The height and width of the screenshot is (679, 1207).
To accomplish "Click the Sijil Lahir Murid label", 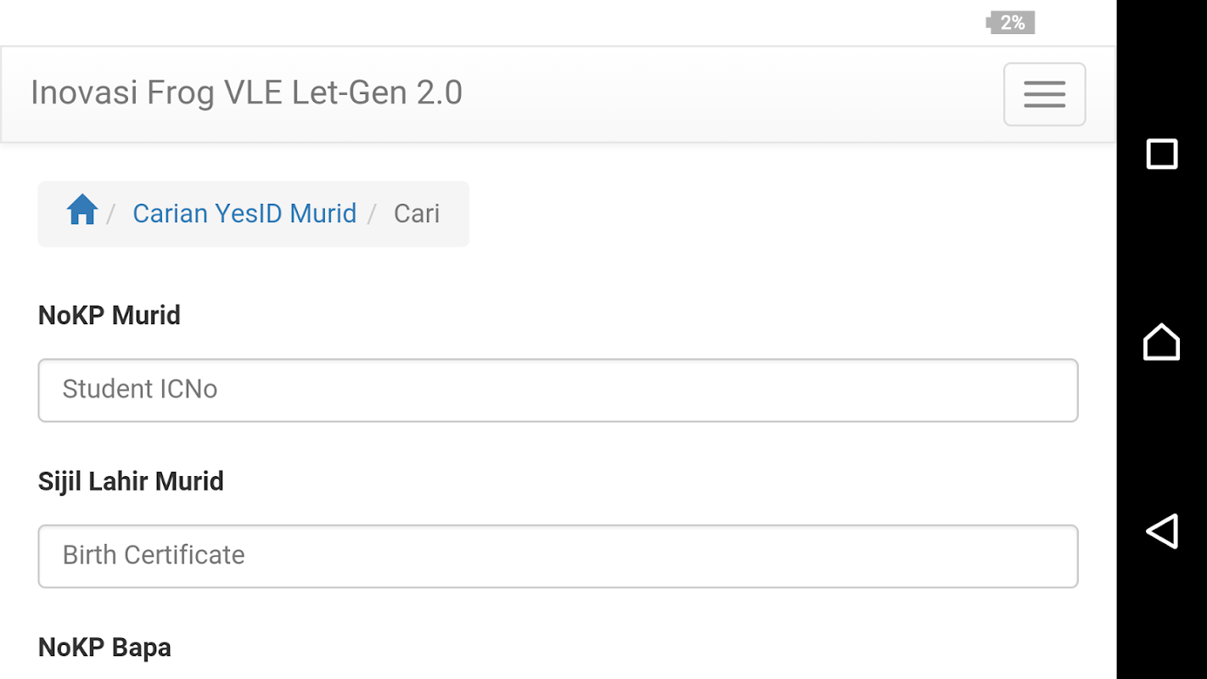I will (131, 481).
